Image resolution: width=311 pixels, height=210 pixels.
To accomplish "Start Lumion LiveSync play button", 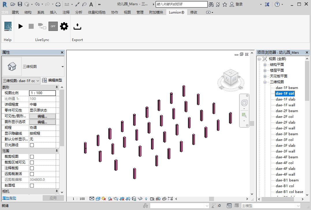I will pyautogui.click(x=21, y=26).
